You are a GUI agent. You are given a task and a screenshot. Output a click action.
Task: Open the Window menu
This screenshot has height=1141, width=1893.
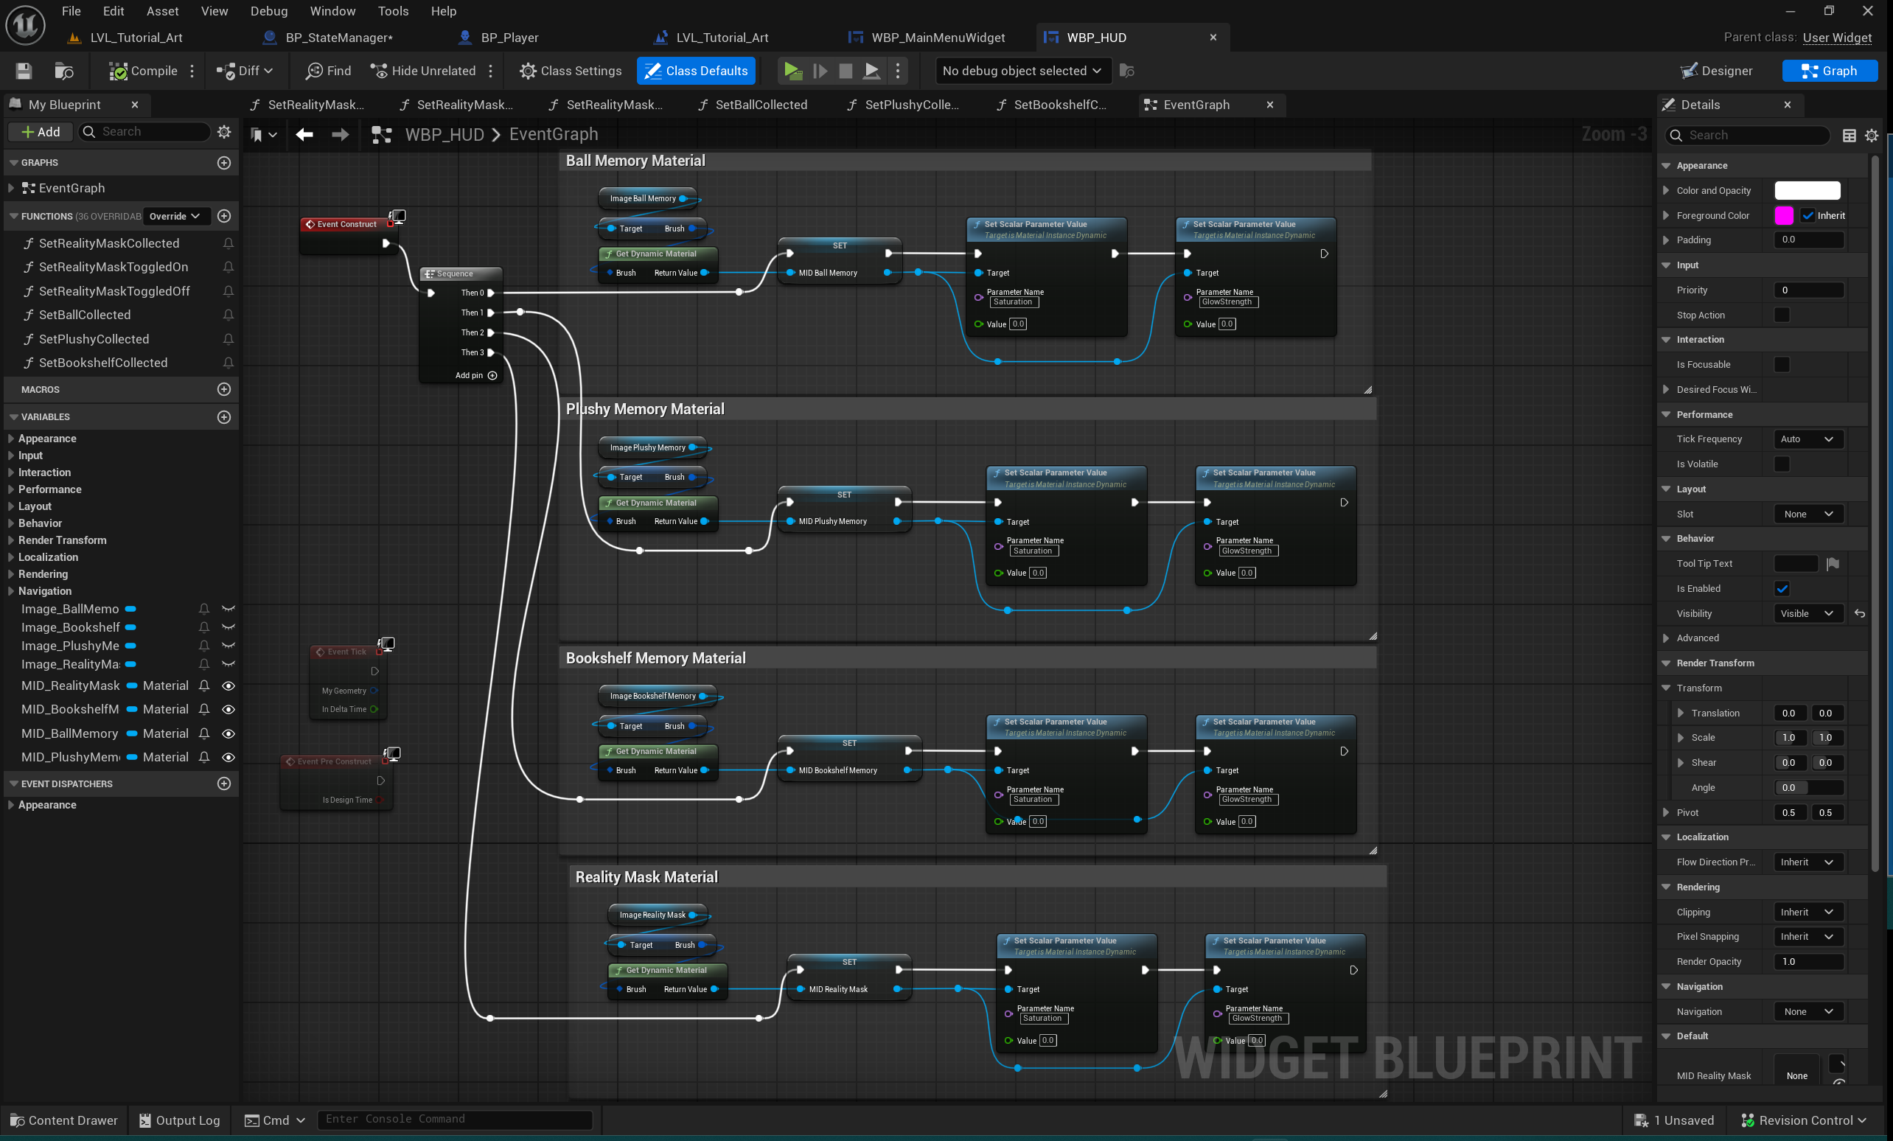point(332,11)
